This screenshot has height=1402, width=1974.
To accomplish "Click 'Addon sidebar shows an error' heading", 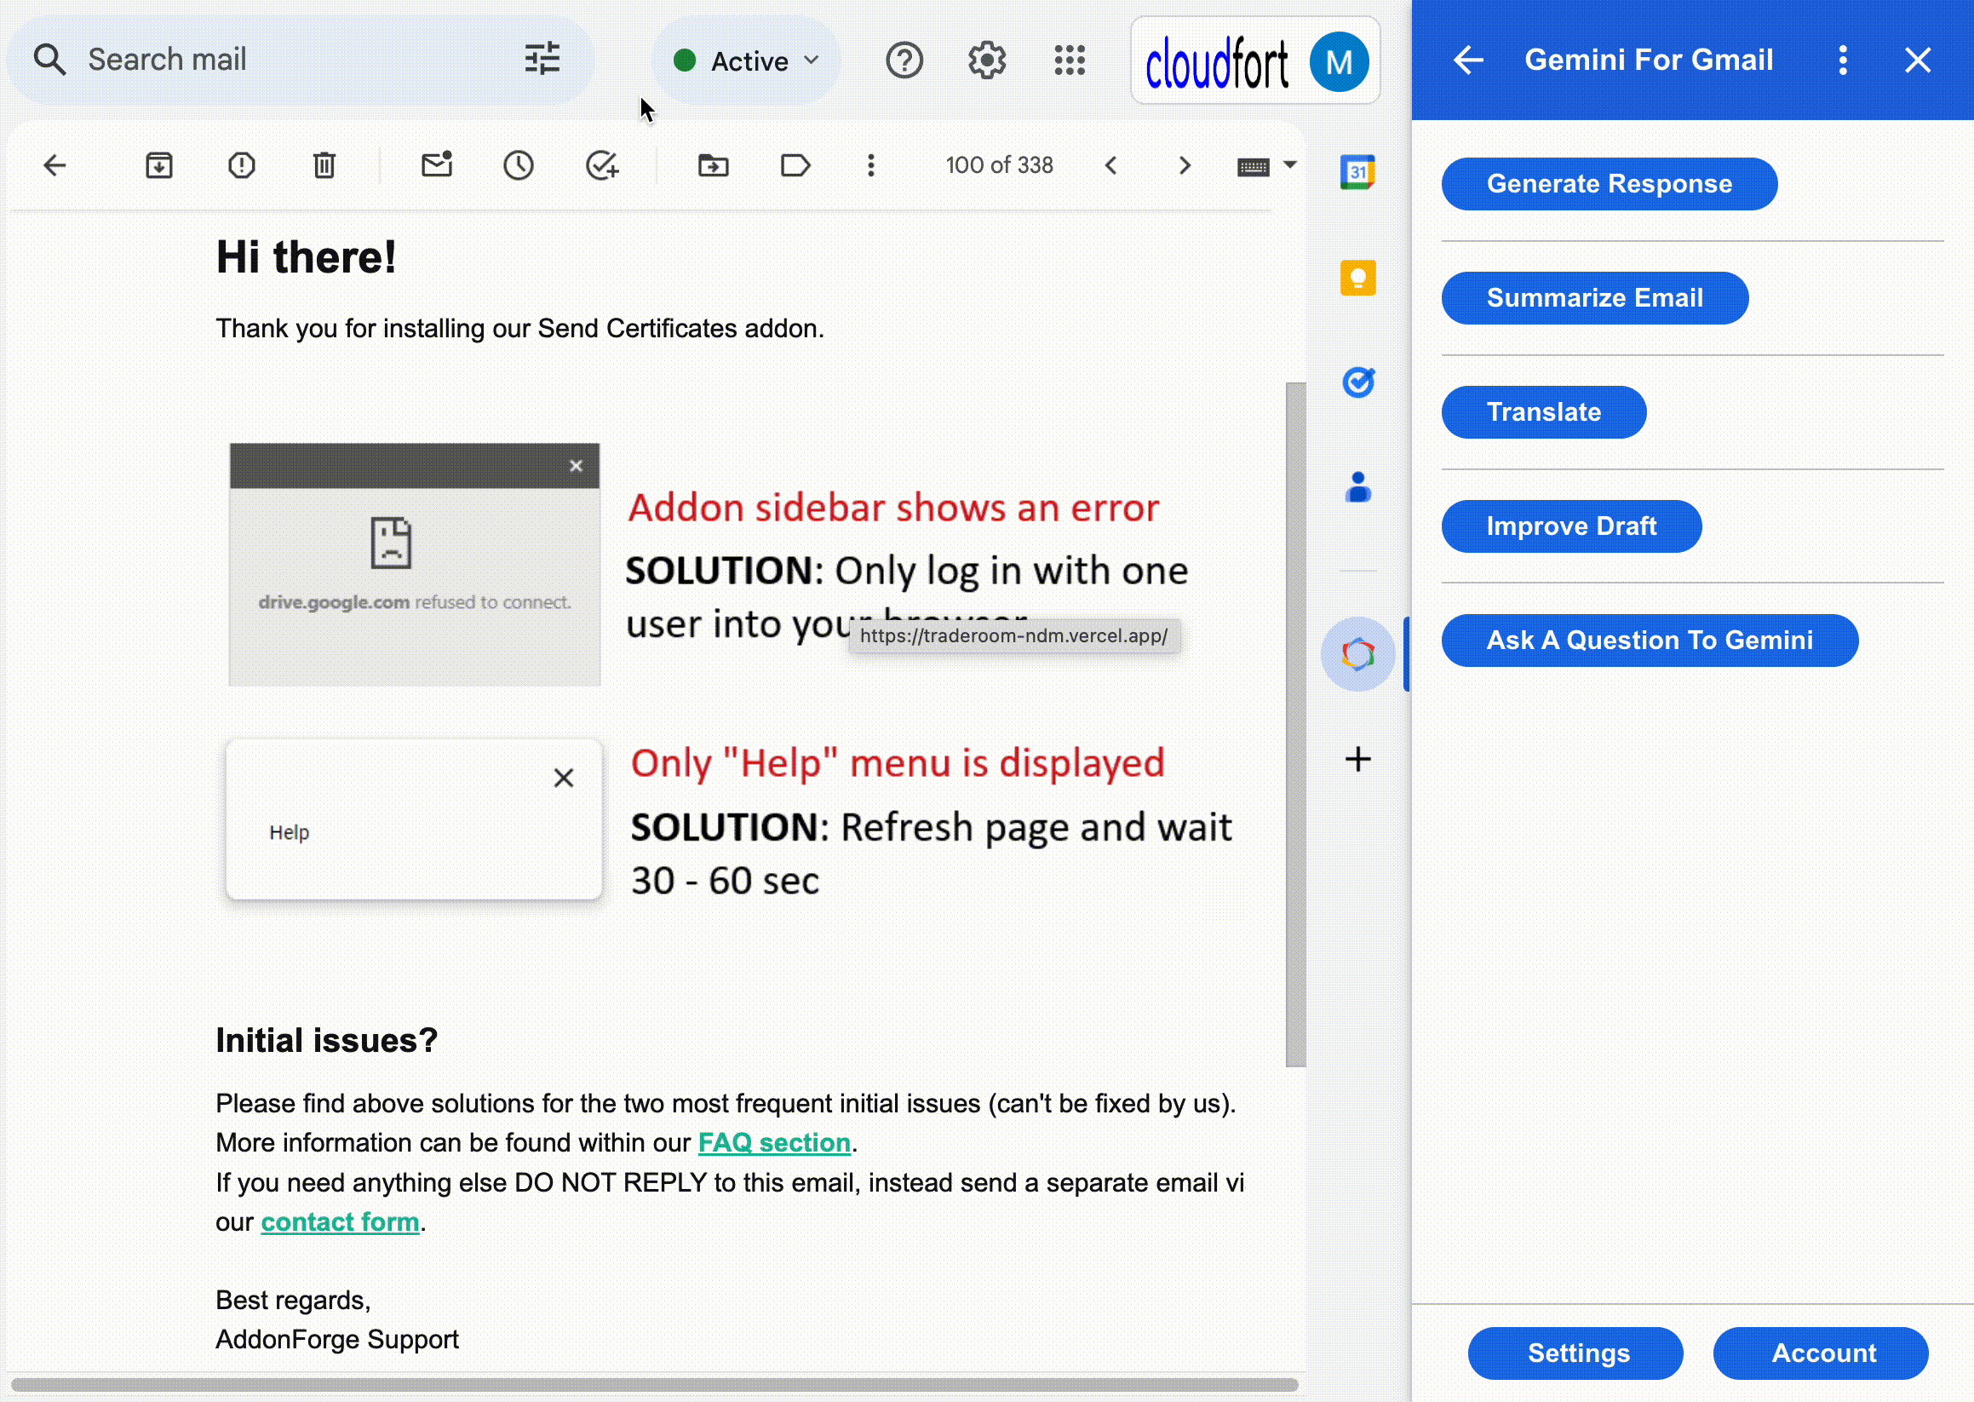I will coord(893,508).
